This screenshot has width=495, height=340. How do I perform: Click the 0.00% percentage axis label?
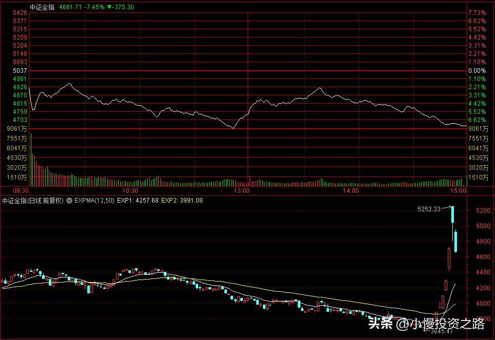477,71
